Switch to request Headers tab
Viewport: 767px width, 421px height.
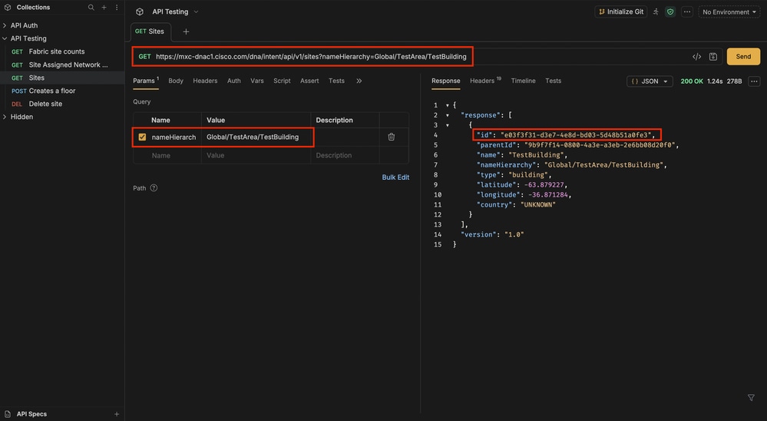[x=205, y=81]
